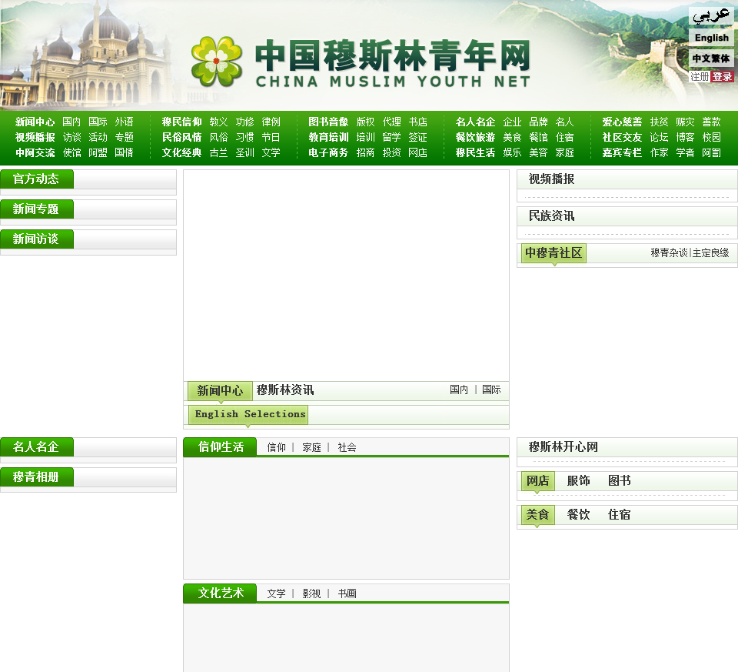This screenshot has width=738, height=672.
Task: Open the 视频播报 right panel heading
Action: point(551,179)
